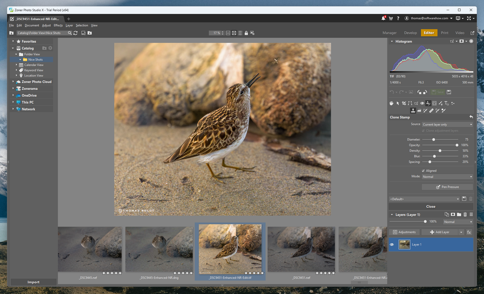
Task: Open notifications bell
Action: (x=383, y=18)
